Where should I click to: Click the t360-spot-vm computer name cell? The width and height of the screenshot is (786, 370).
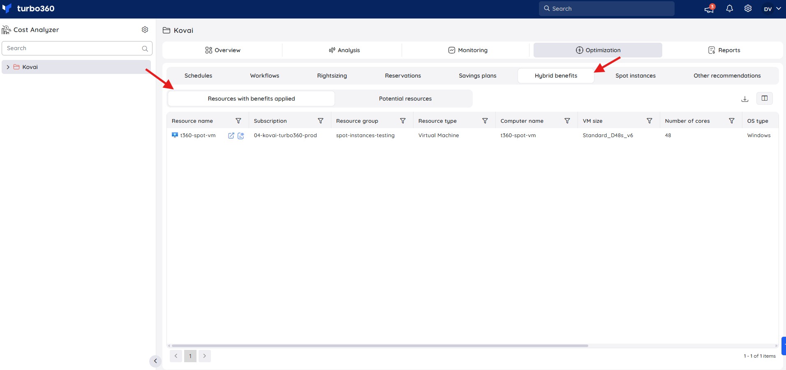coord(518,136)
